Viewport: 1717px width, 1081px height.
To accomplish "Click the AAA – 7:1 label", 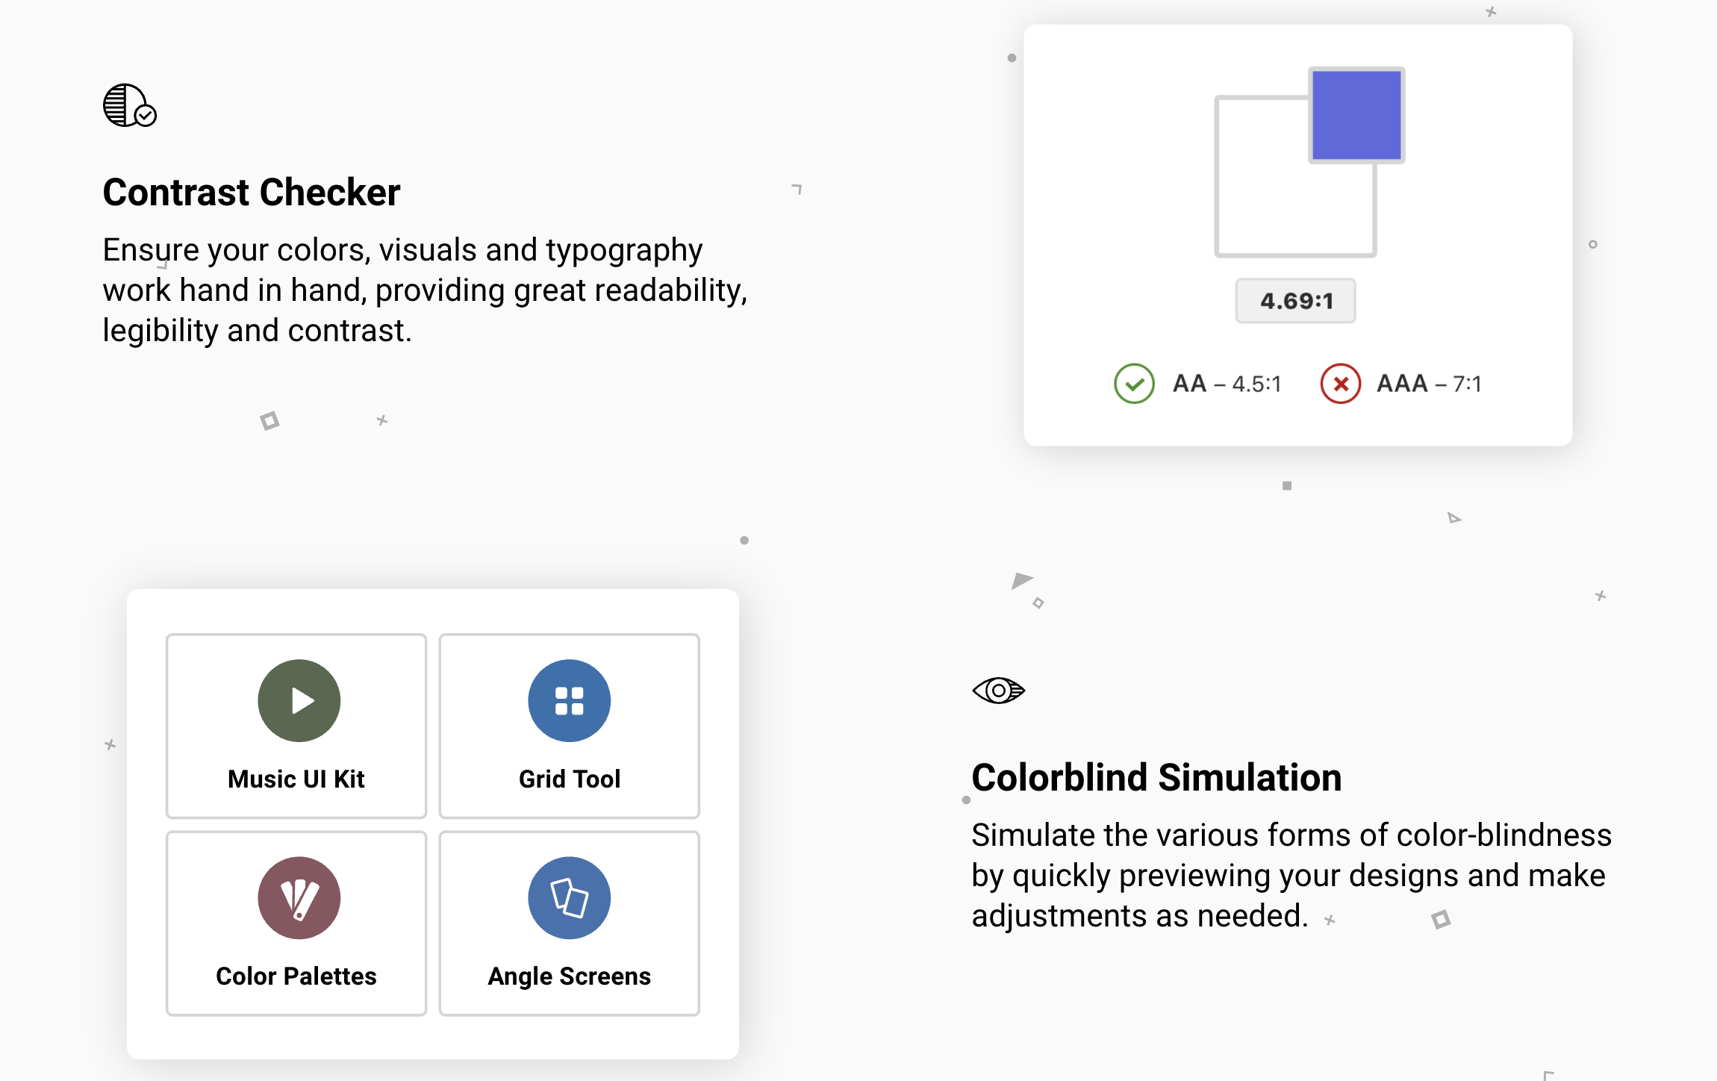I will click(x=1429, y=384).
